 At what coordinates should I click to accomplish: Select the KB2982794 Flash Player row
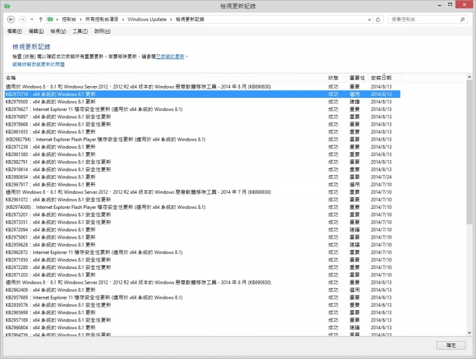pyautogui.click(x=202, y=140)
